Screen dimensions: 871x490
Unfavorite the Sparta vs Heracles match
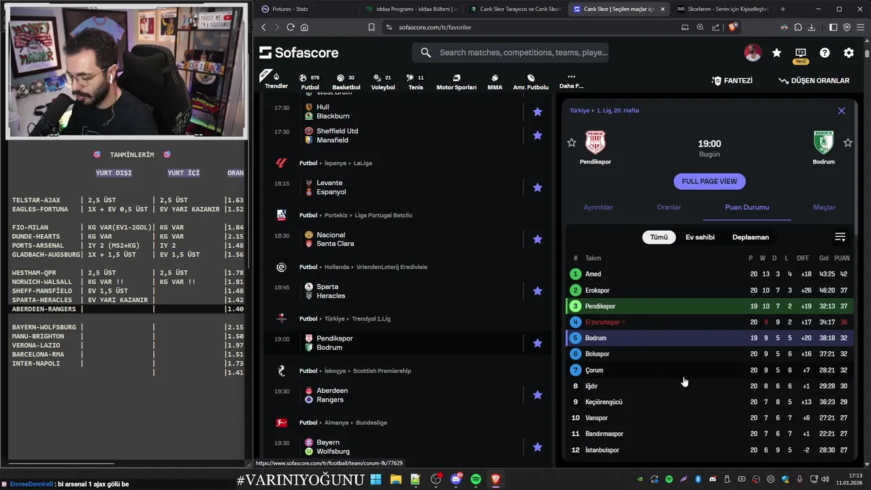pyautogui.click(x=538, y=291)
